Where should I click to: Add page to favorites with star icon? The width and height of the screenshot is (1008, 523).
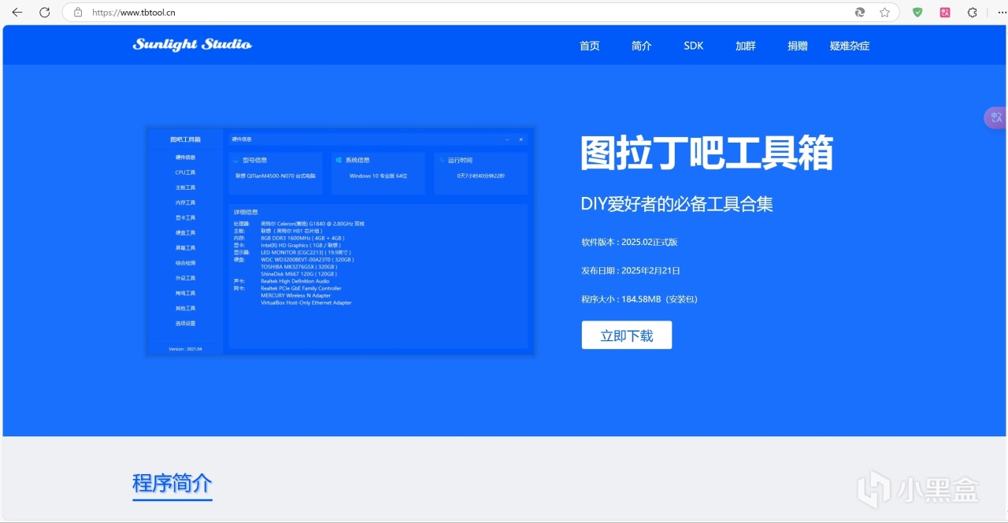[884, 13]
